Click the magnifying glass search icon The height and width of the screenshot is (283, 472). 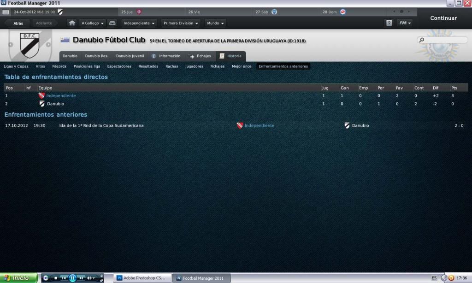[422, 40]
